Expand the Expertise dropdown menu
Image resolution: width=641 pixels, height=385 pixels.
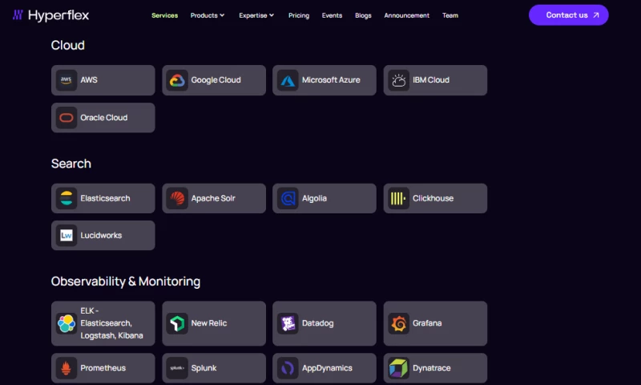(256, 15)
